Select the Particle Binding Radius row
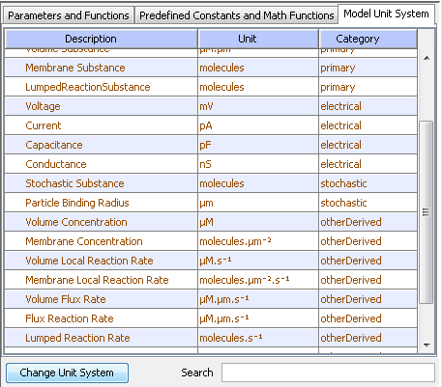Screen dimensions: 442x387 click(211, 203)
